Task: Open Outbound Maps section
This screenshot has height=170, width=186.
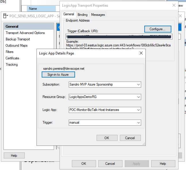Action: 17,46
